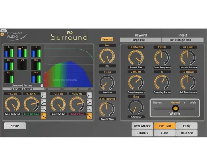Click the Damp Frequency knob

pyautogui.click(x=136, y=82)
